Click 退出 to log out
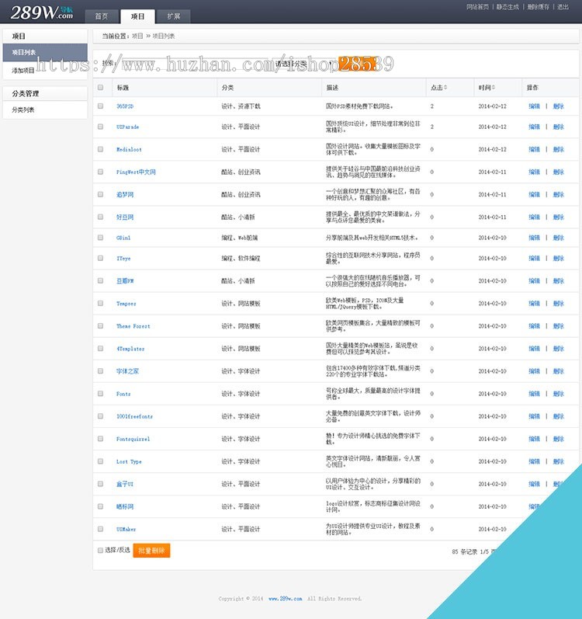This screenshot has height=619, width=582. point(563,7)
